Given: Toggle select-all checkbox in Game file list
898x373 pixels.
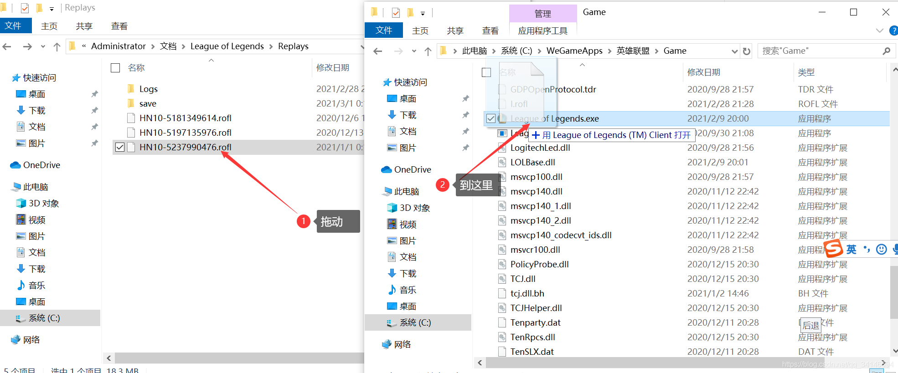Looking at the screenshot, I should [x=486, y=72].
